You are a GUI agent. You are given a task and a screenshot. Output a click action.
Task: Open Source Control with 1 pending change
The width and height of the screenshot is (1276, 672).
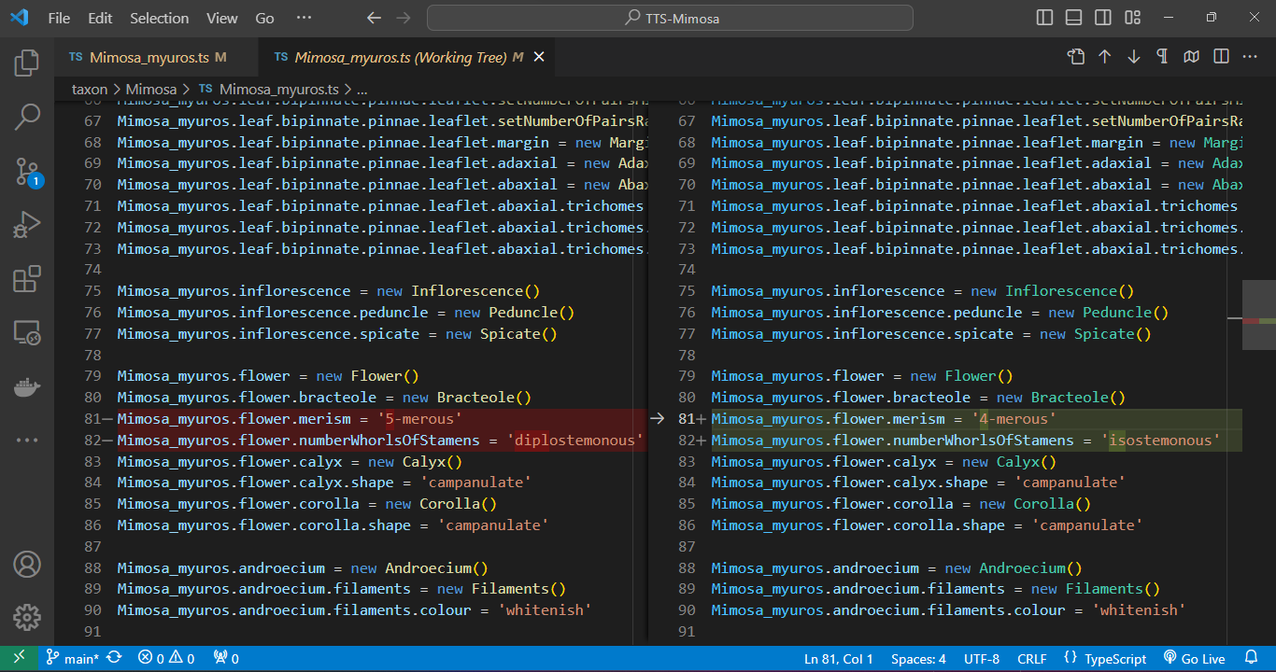tap(26, 171)
